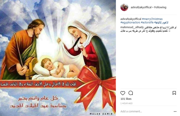
Task: Save post with bookmark icon
Action: 174,93
